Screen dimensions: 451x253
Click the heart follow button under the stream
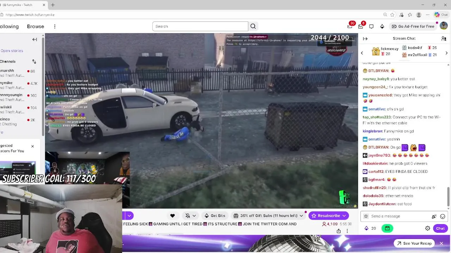point(172,216)
